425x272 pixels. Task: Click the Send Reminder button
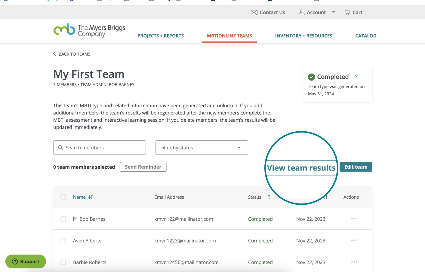pyautogui.click(x=143, y=167)
